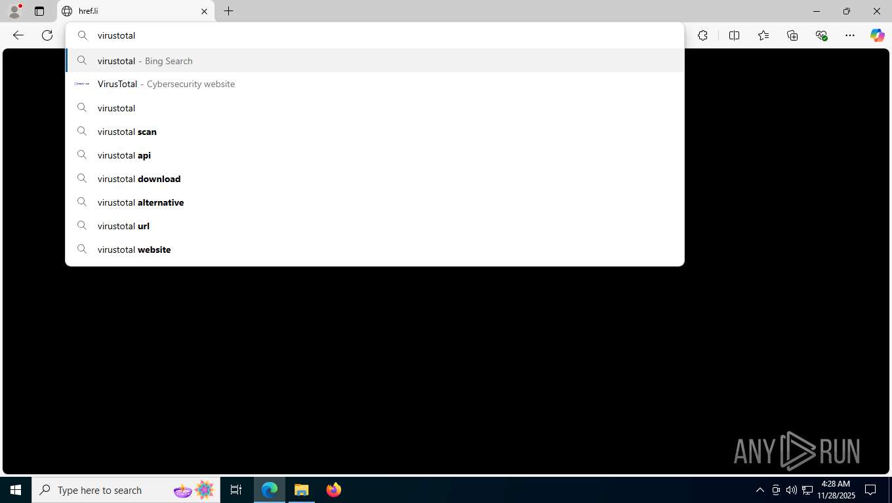Choose the plain 'virustotal' suggestion
Screen dimensions: 892x503
tap(375, 108)
